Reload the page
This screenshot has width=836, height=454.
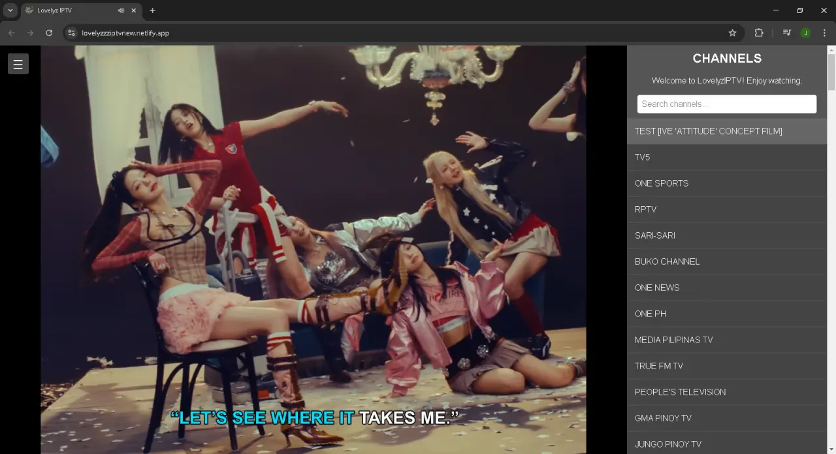tap(49, 33)
